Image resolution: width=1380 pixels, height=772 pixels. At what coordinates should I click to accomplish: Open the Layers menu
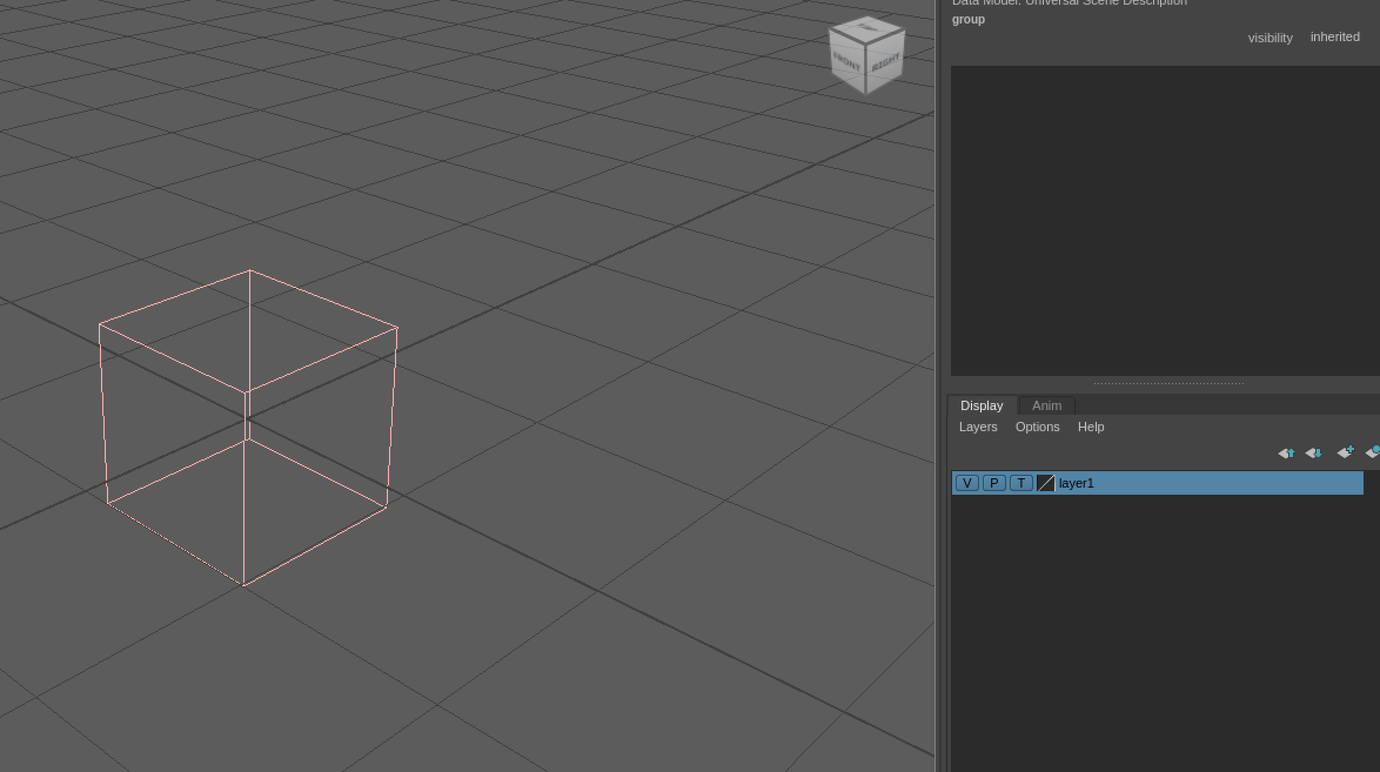[977, 427]
